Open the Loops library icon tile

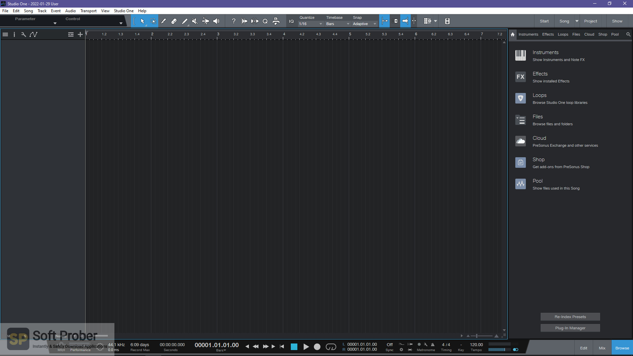[x=521, y=98]
